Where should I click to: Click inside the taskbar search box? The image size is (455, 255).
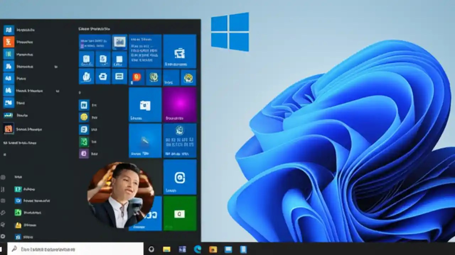coord(71,249)
